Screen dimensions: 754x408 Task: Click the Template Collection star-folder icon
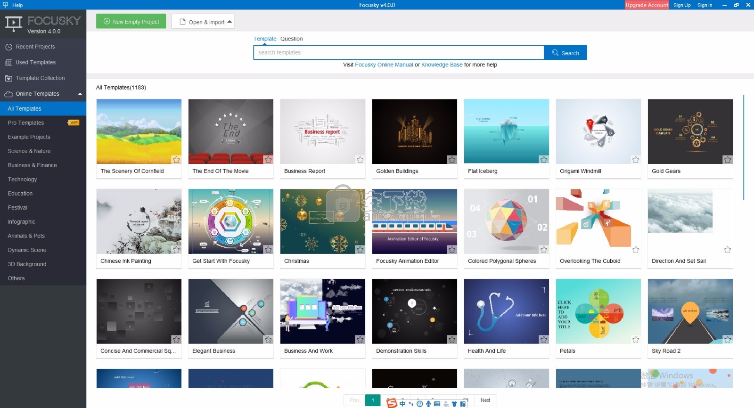pyautogui.click(x=8, y=78)
